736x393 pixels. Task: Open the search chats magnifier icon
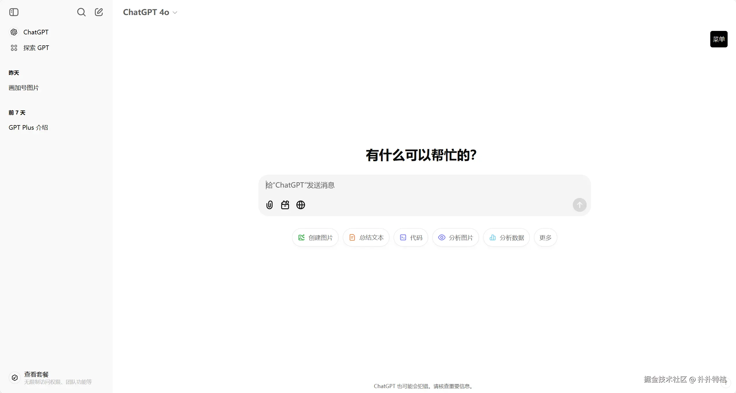[x=81, y=12]
